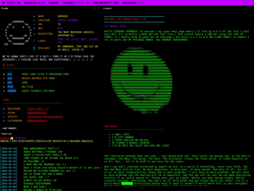Click the music icon beside PHONES
The width and height of the screenshot is (254, 191).
[4, 91]
